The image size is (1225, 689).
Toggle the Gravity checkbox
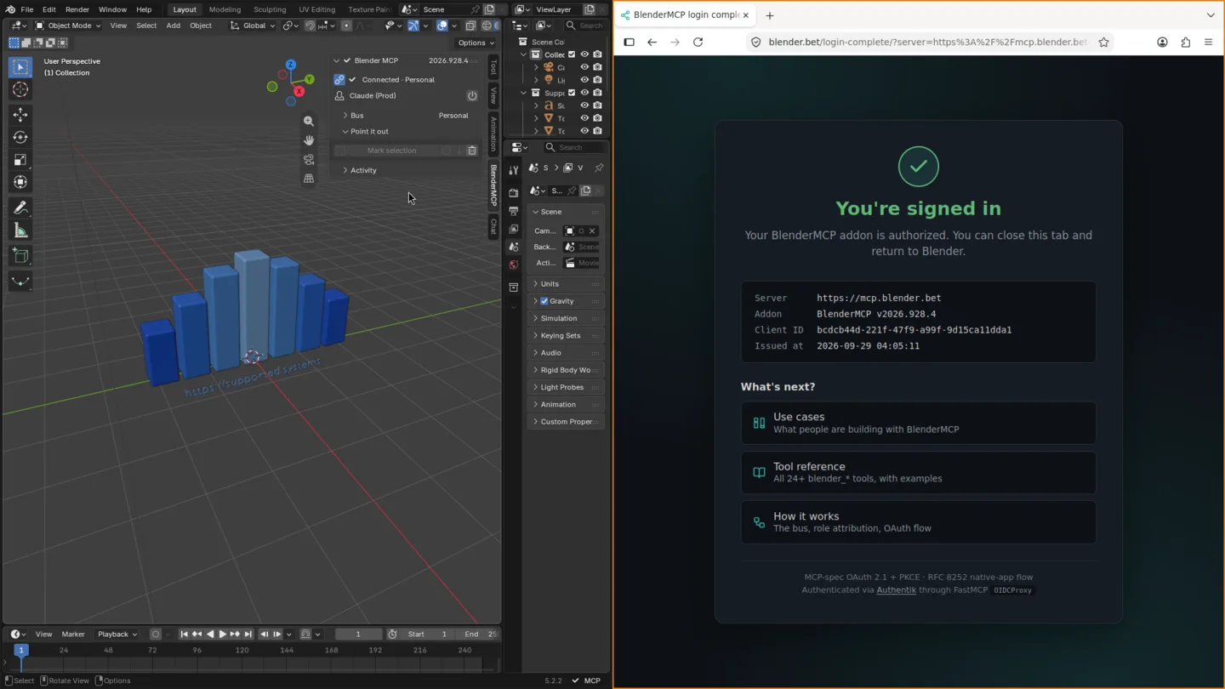(x=544, y=301)
